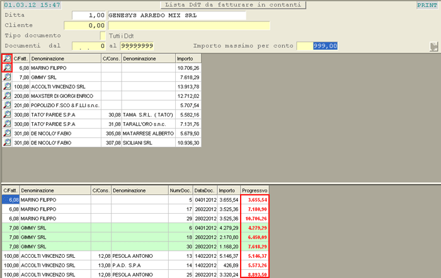Open details magnifier for DE NICOLO' FABIO with MATARRESE
Screen dimensions: 441x278
coord(7,133)
